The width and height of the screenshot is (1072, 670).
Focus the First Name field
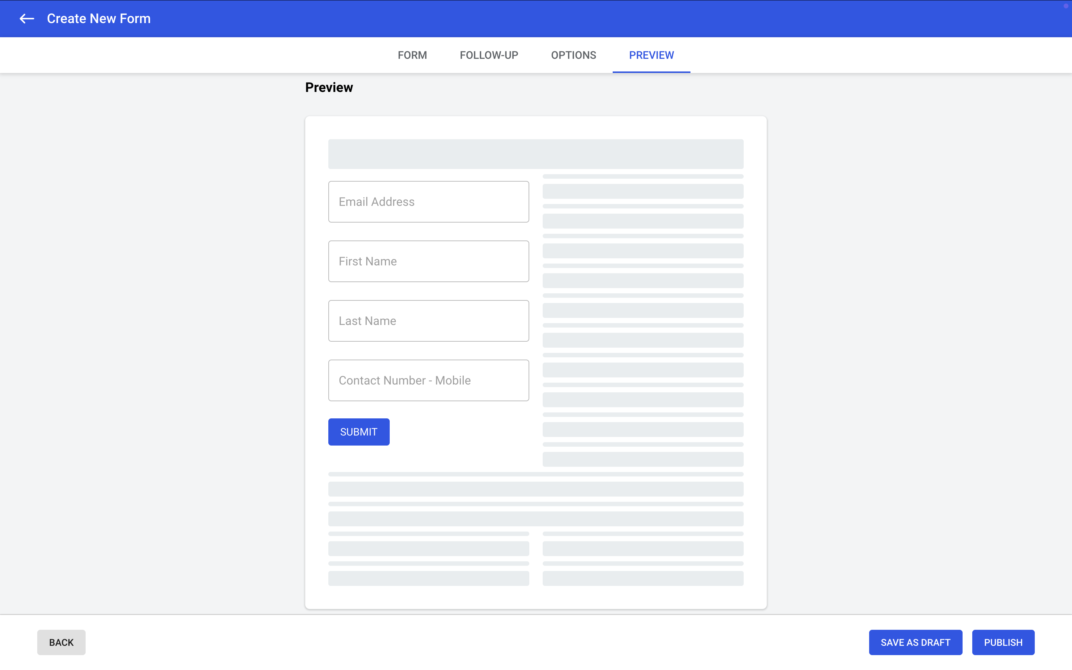pos(428,261)
